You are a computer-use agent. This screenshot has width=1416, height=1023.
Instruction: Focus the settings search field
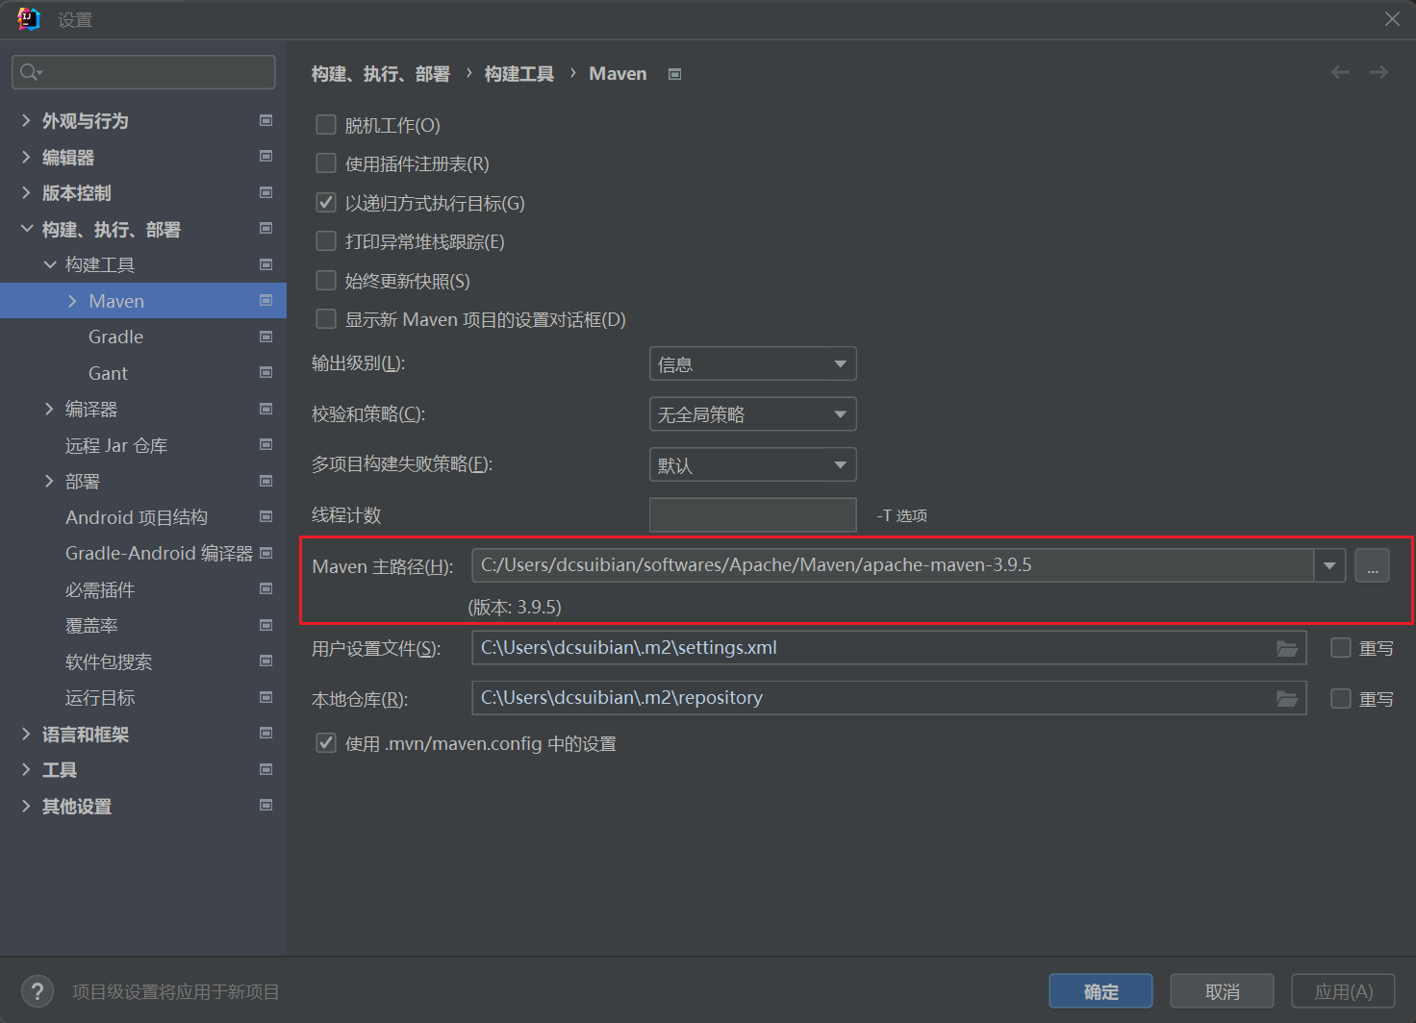click(x=143, y=72)
